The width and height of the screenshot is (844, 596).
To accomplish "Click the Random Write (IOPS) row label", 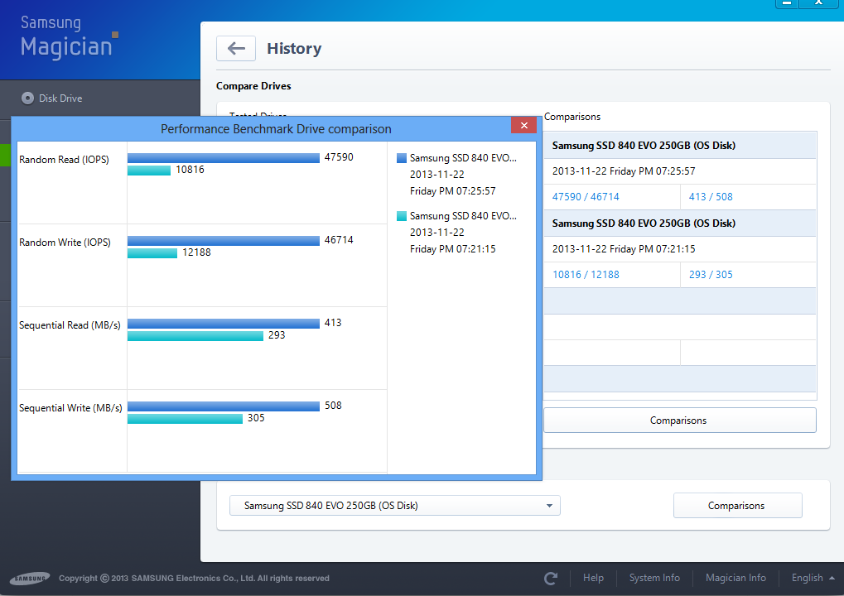I will click(x=65, y=243).
